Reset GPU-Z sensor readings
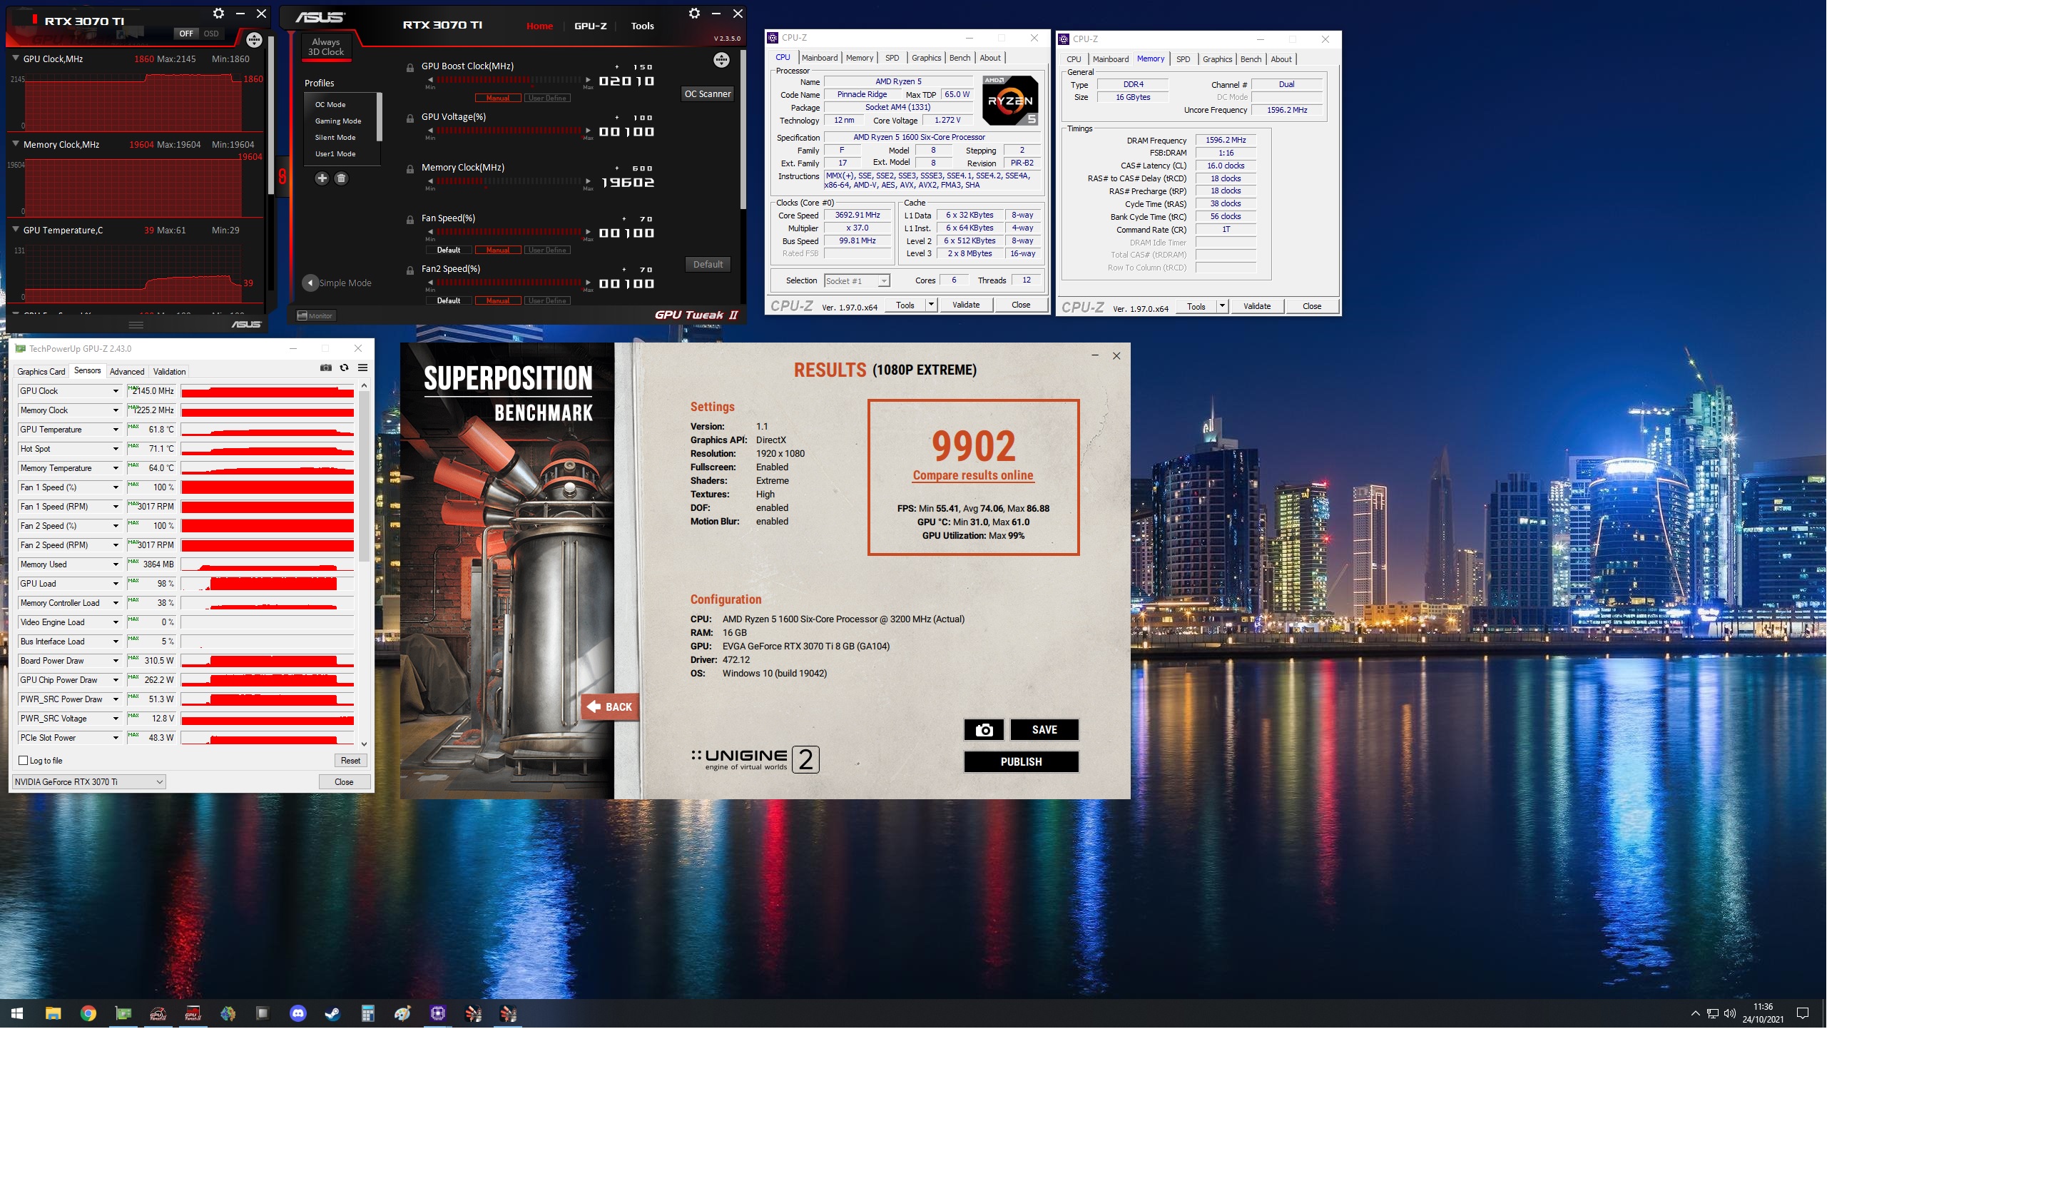Image resolution: width=2046 pixels, height=1196 pixels. pos(350,761)
